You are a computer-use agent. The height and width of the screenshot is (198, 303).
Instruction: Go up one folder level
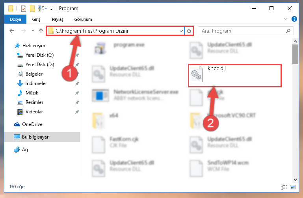[41, 31]
